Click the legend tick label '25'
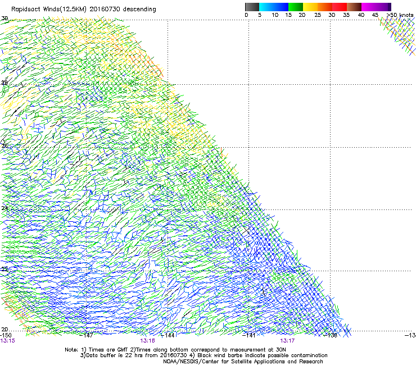 [318, 15]
